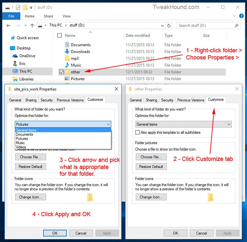Click the search magnifier icon
247x242 pixels.
coord(236,26)
